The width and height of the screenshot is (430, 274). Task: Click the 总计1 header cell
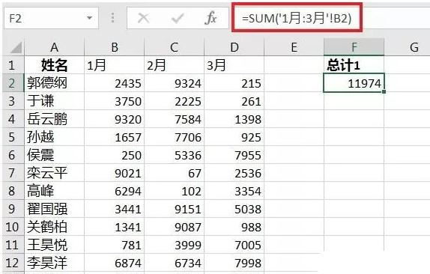tap(354, 65)
